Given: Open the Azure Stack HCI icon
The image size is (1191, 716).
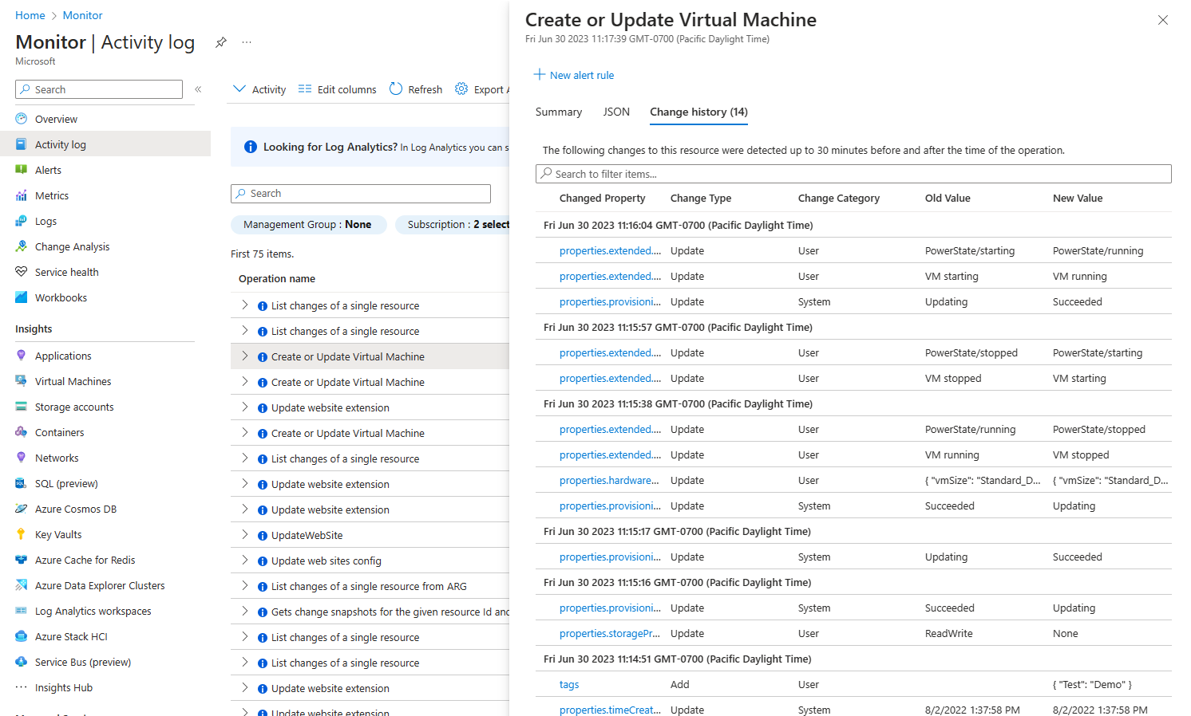Looking at the screenshot, I should 22,636.
